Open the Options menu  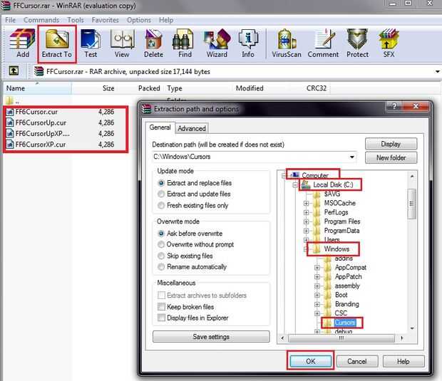click(x=139, y=20)
